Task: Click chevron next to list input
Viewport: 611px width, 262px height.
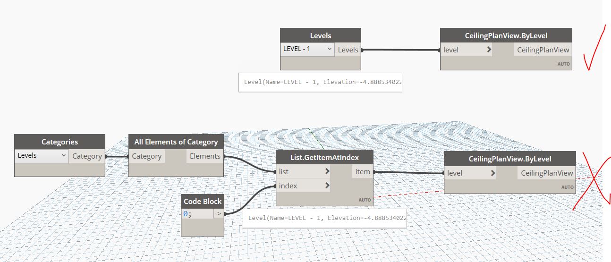Action: 327,172
